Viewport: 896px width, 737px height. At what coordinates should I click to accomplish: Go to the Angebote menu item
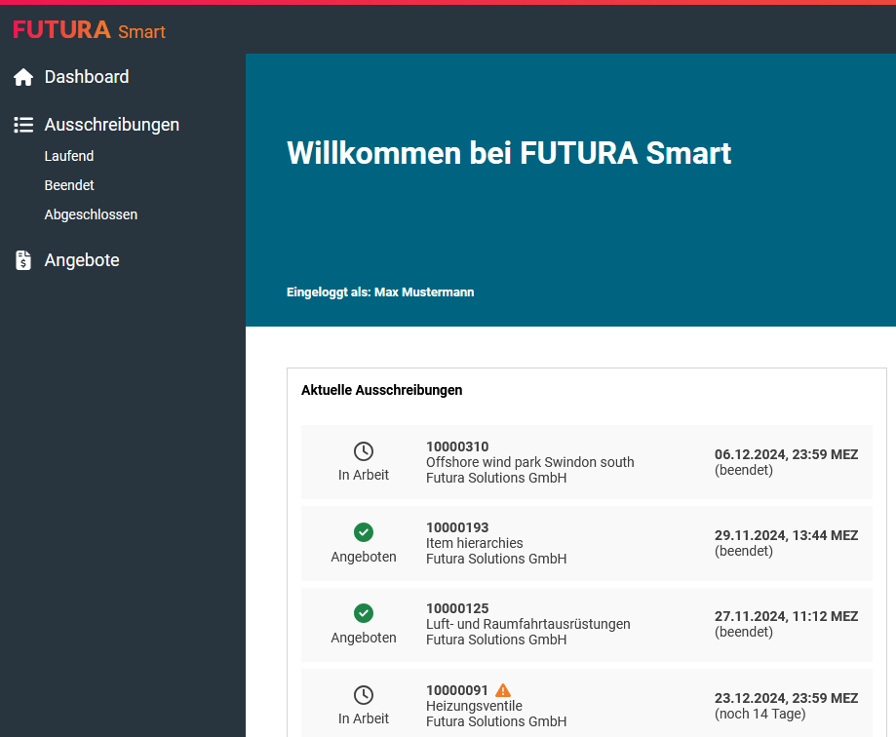(x=82, y=260)
